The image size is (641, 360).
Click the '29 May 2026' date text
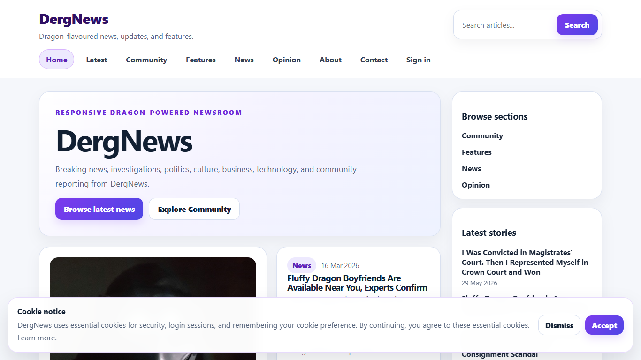pyautogui.click(x=479, y=283)
